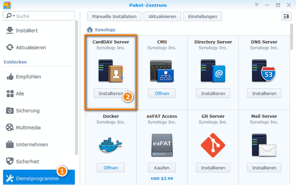Click the Mail Server title text

click(264, 116)
